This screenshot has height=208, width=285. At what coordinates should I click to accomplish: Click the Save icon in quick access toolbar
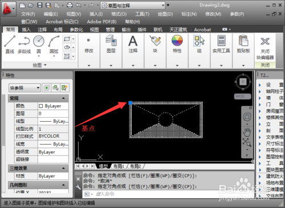[x=40, y=5]
